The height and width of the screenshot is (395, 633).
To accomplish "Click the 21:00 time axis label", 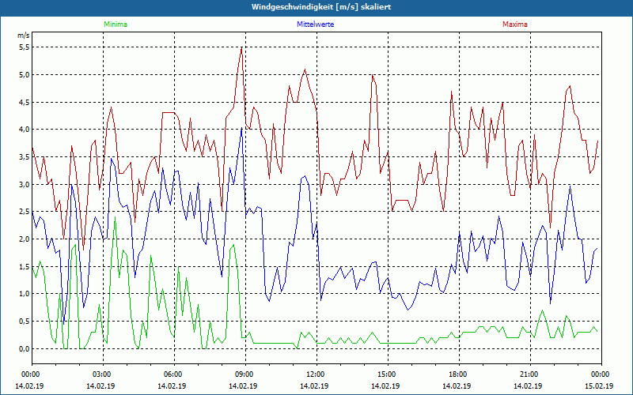I will point(528,374).
